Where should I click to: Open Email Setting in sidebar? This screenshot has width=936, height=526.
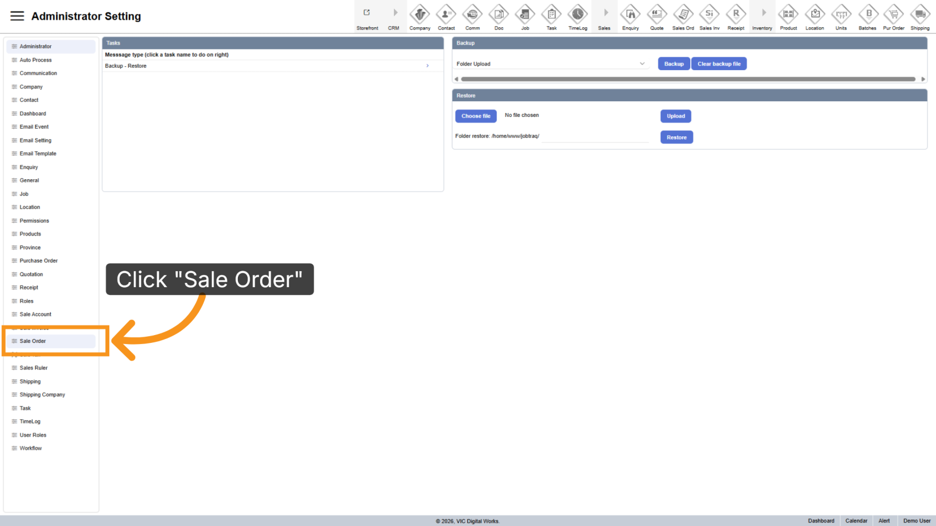51,140
